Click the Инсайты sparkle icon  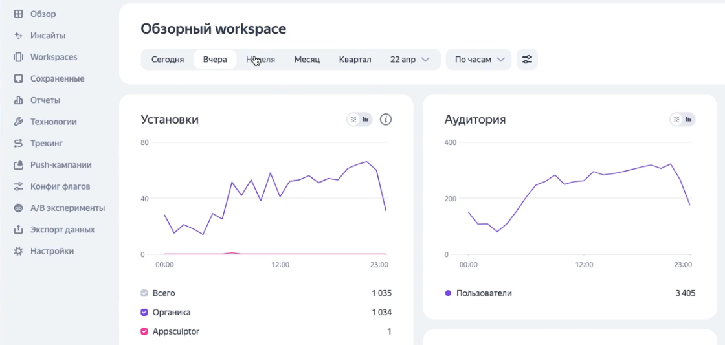click(19, 36)
